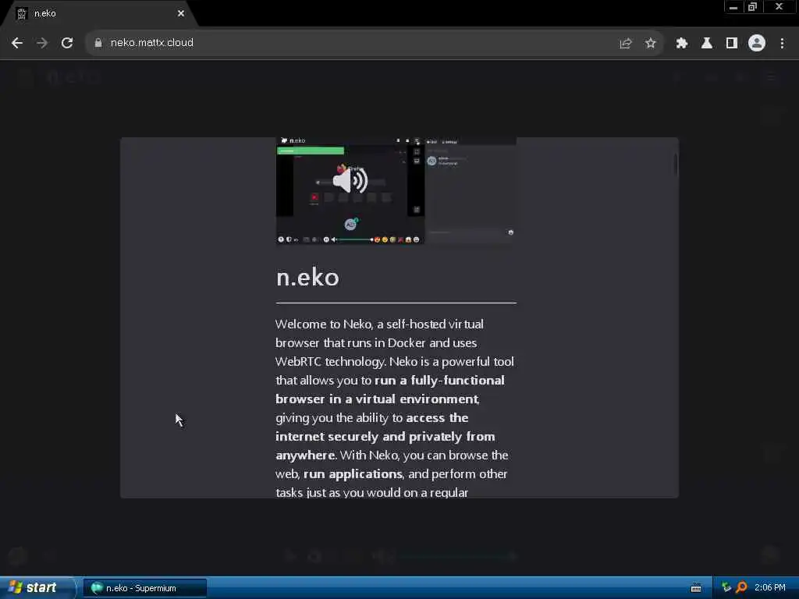799x599 pixels.
Task: Open the on-screen keyboard tray icon
Action: 696,588
